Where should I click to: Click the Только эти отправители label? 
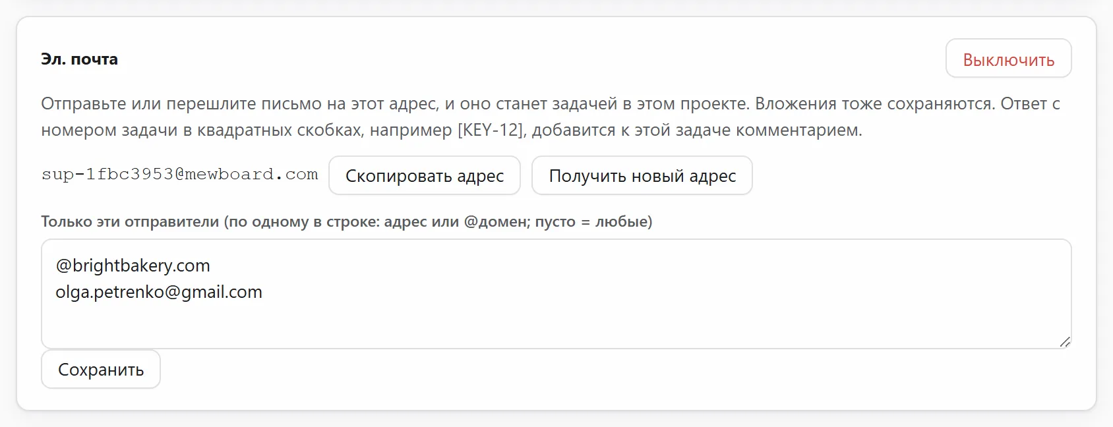tap(347, 221)
